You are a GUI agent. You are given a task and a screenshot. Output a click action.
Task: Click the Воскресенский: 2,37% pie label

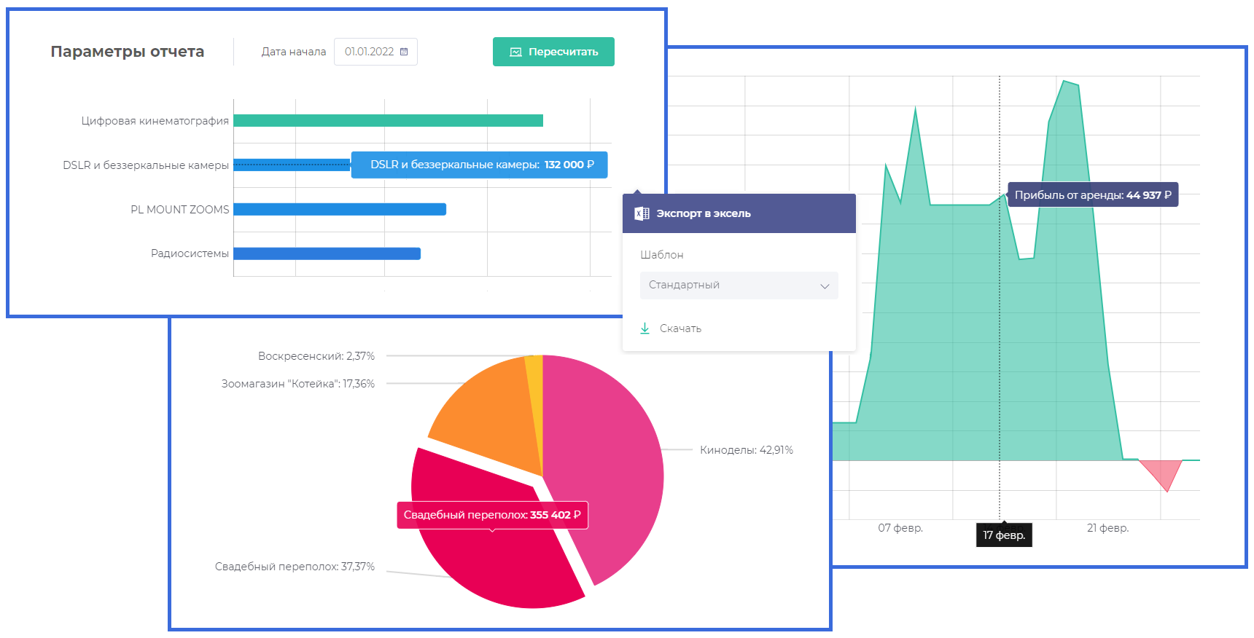tap(316, 356)
